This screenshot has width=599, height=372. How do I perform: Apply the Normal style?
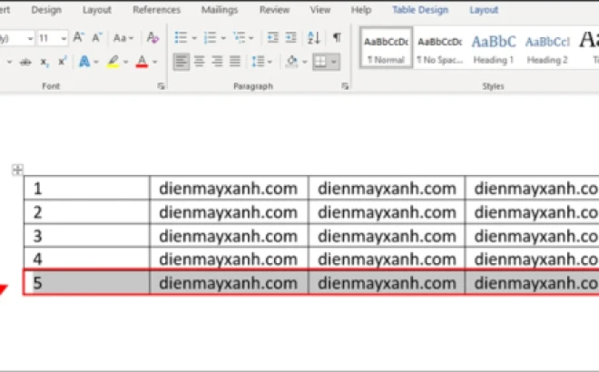pyautogui.click(x=386, y=48)
